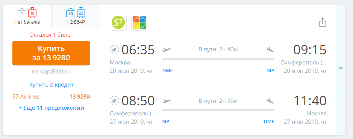Select the S7 Airlines 13 928₽ offer
The height and width of the screenshot is (139, 353).
tap(52, 97)
